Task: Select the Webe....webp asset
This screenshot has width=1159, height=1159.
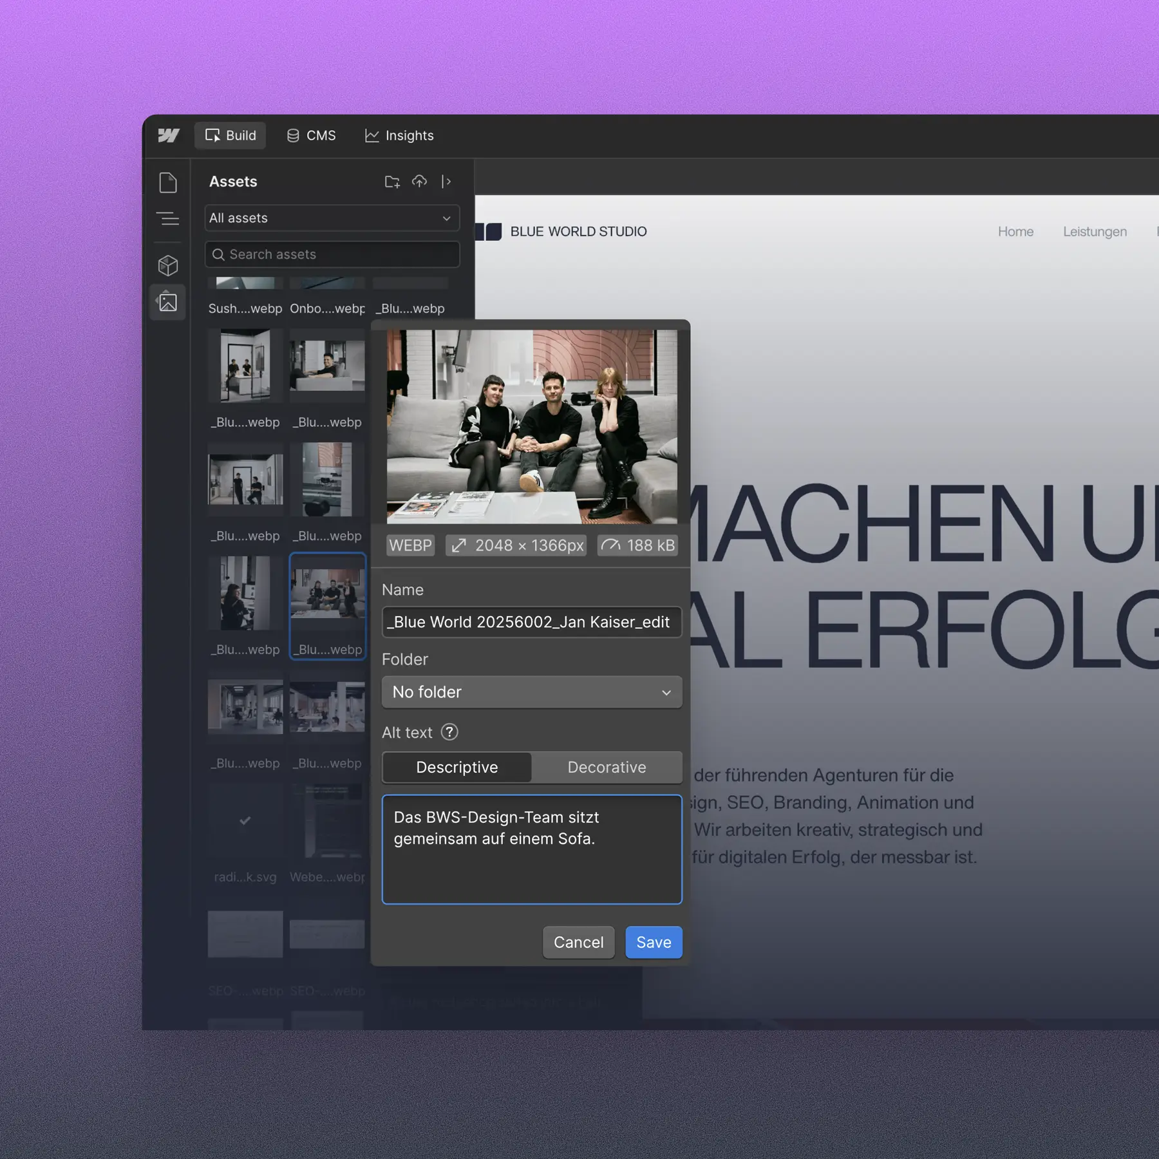Action: click(327, 836)
